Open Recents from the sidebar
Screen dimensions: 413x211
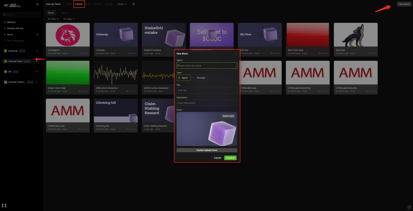11,22
